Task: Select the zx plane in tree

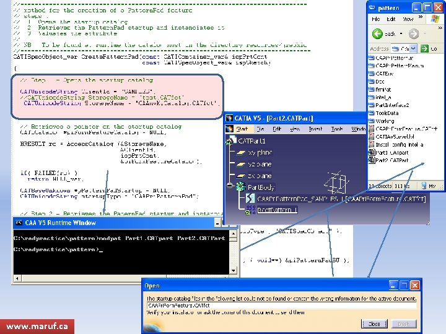Action: pos(260,176)
